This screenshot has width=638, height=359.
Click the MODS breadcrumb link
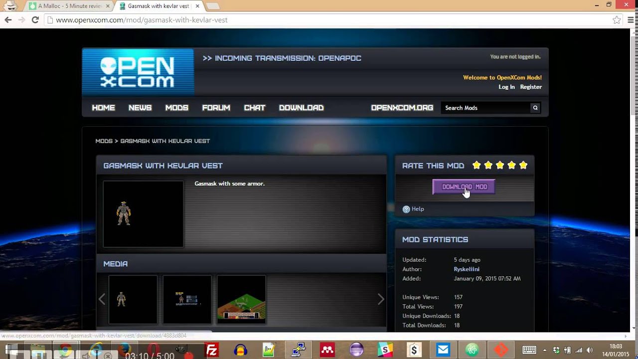coord(104,141)
